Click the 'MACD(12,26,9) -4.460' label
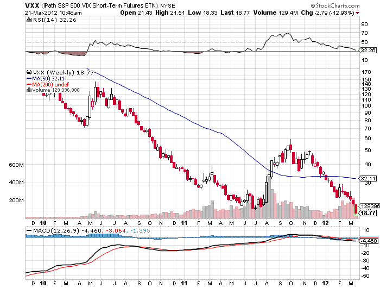Screen dimensions: 380x288 pos(67,230)
